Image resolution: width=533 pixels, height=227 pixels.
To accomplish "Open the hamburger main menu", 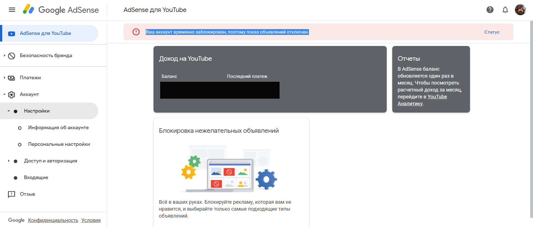I will (12, 10).
